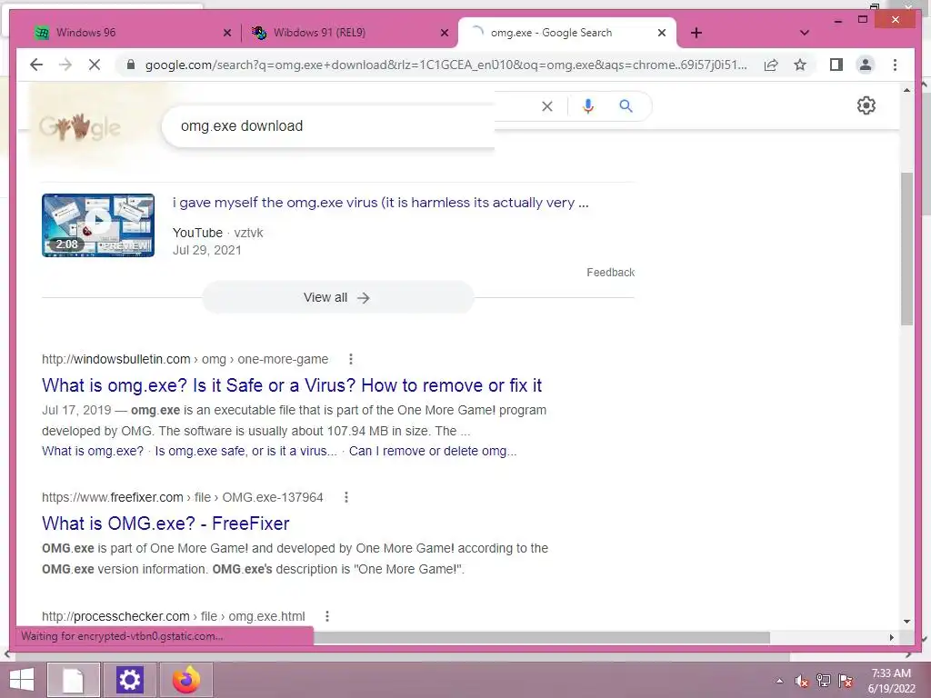Focus the omg.exe download search field

[328, 125]
